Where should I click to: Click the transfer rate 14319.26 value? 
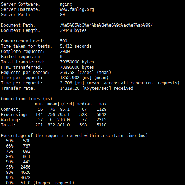pyautogui.click(x=70, y=88)
